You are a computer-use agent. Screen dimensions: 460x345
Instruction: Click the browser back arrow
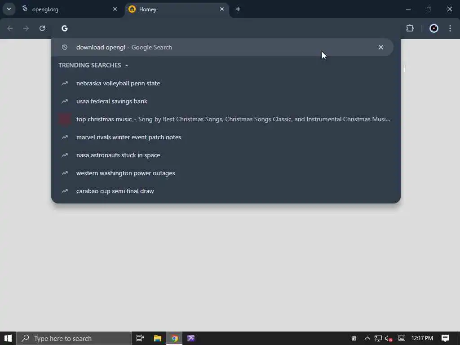pos(10,28)
